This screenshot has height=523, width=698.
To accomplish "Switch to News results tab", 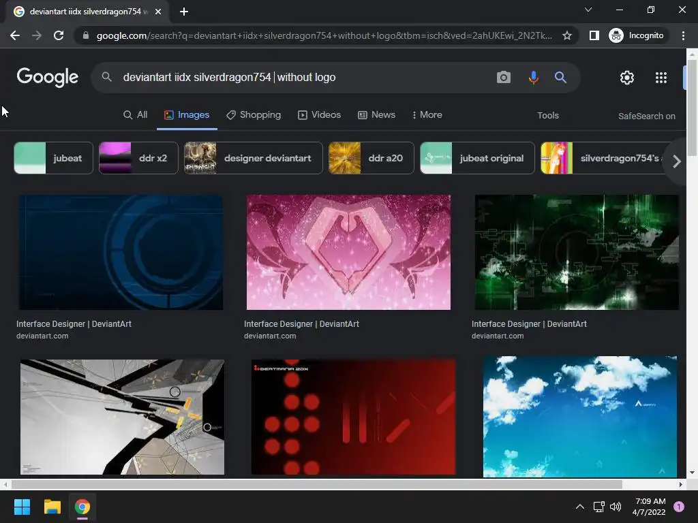I will click(x=376, y=114).
